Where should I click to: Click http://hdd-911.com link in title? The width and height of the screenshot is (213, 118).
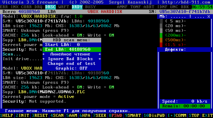[186, 2]
